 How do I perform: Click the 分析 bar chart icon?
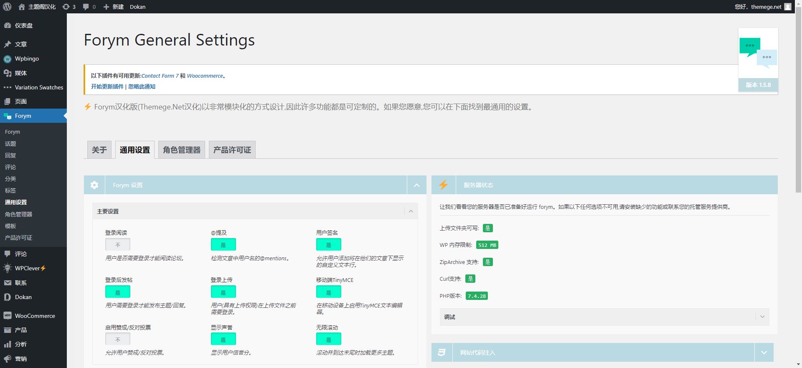8,344
